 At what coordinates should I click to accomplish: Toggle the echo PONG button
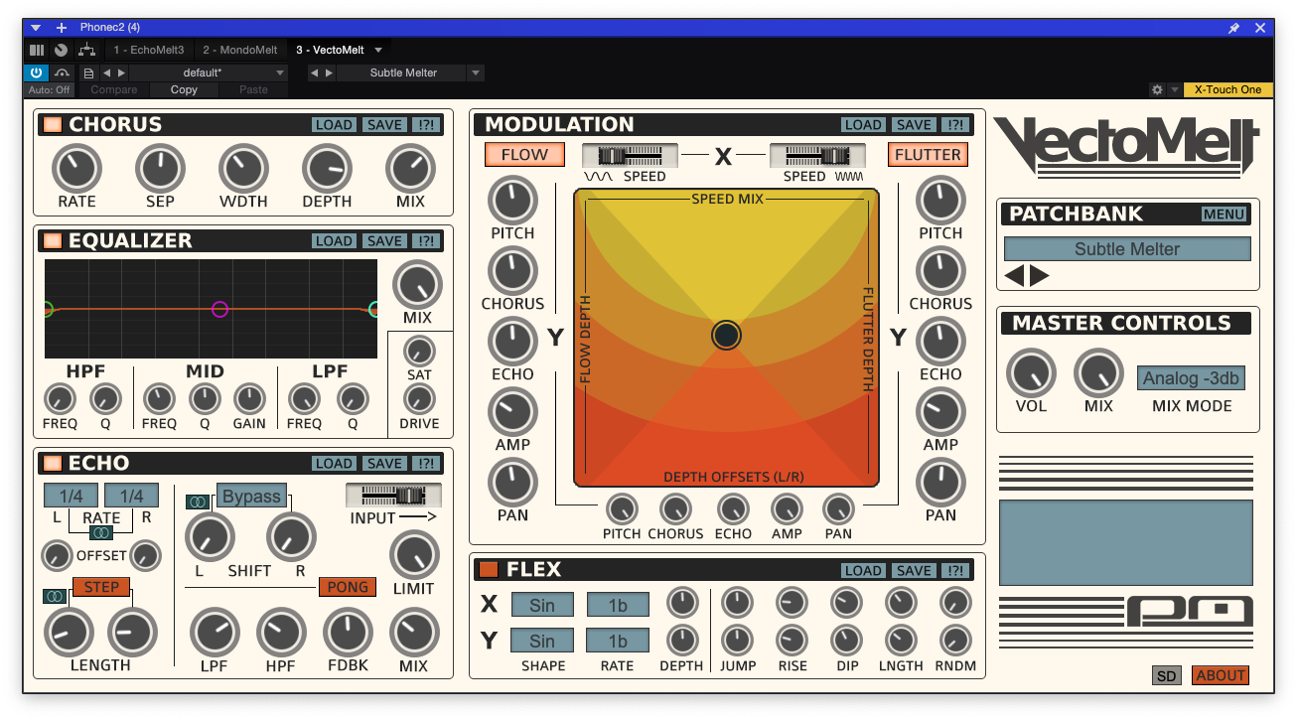tap(348, 587)
